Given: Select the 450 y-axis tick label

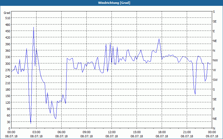Looking at the screenshot, I should click(x=8, y=31).
